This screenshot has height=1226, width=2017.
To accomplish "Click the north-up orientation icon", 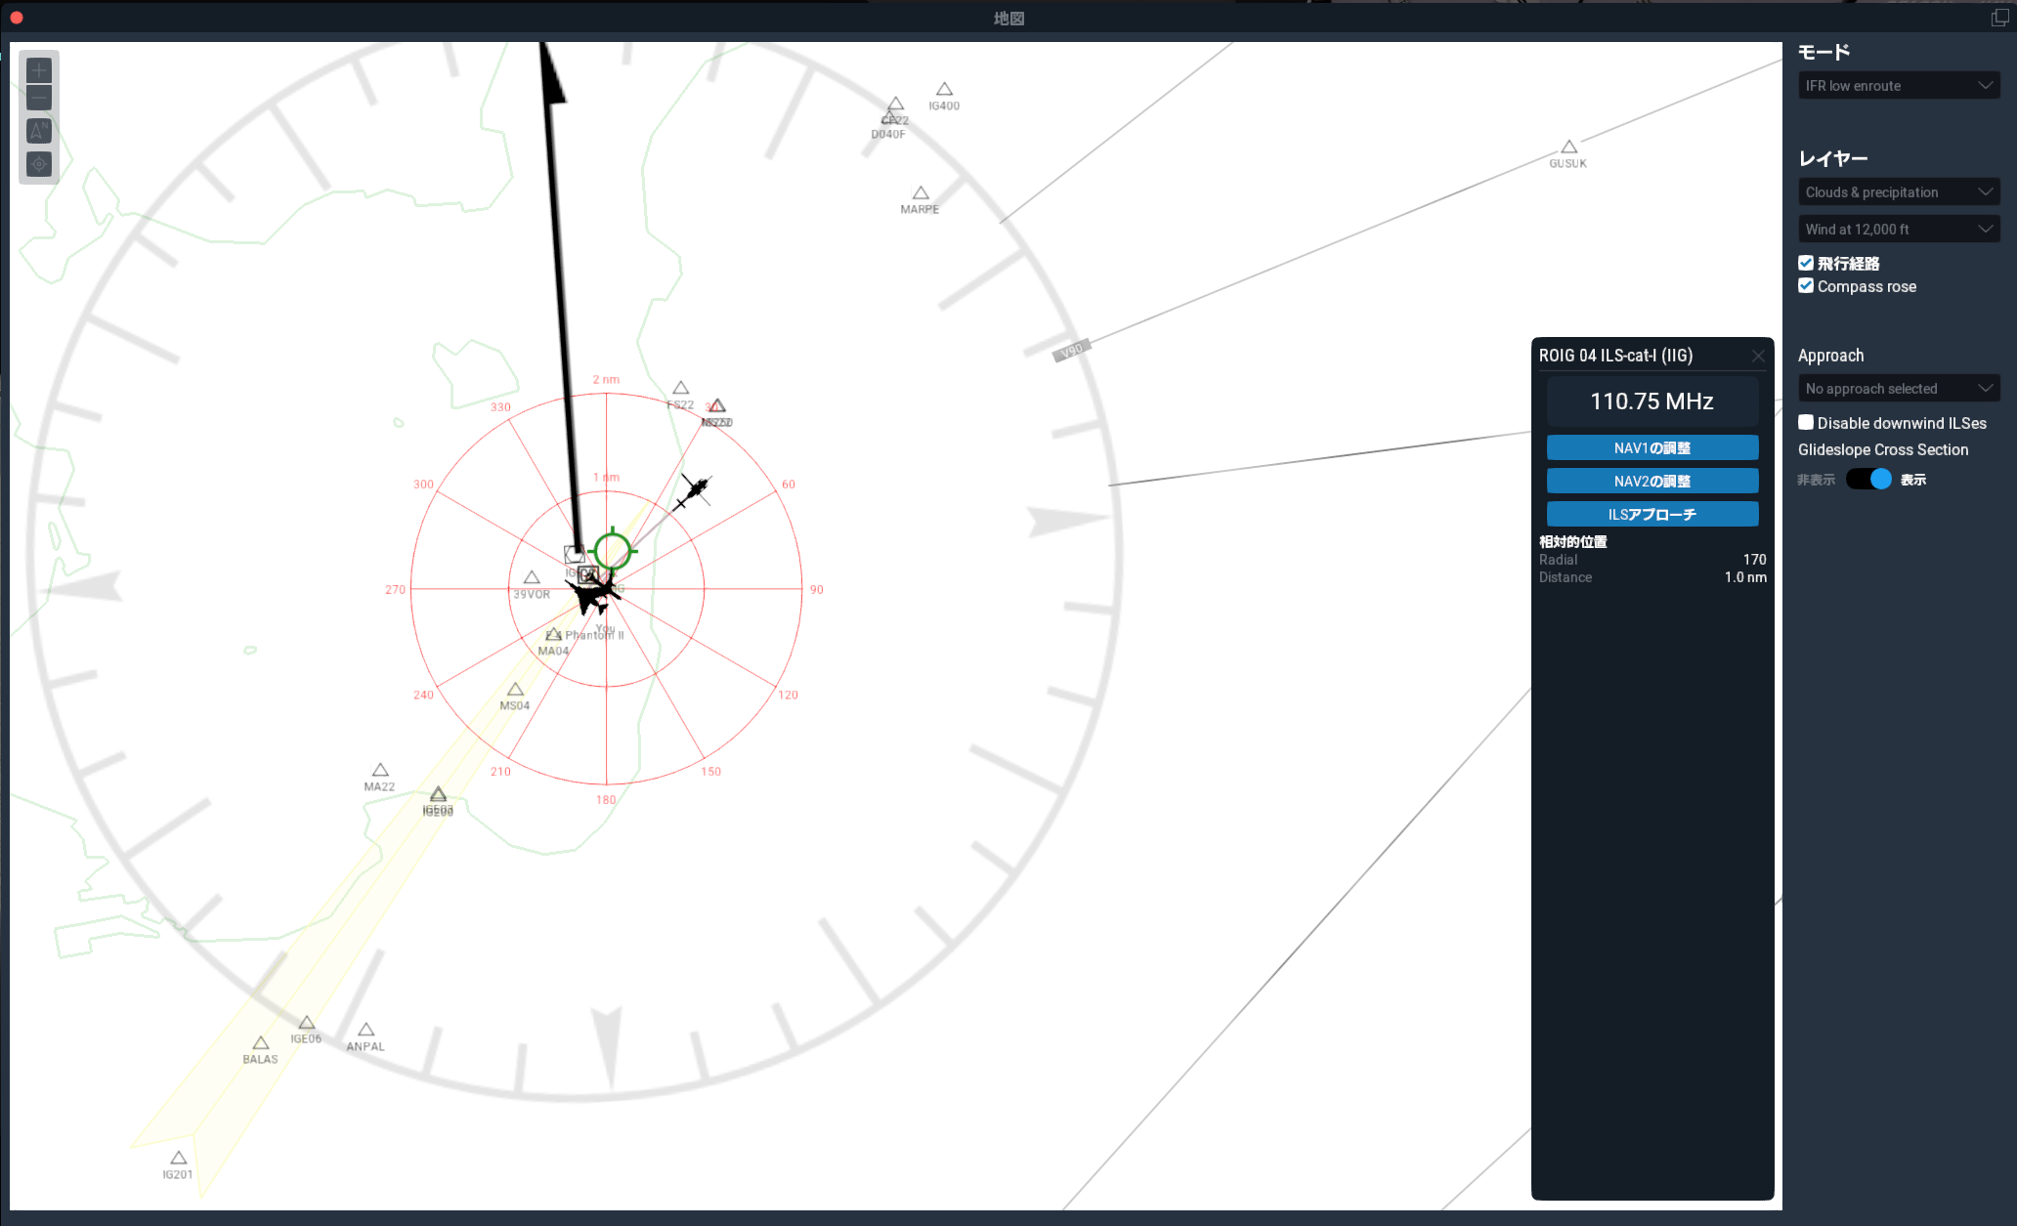I will tap(39, 131).
